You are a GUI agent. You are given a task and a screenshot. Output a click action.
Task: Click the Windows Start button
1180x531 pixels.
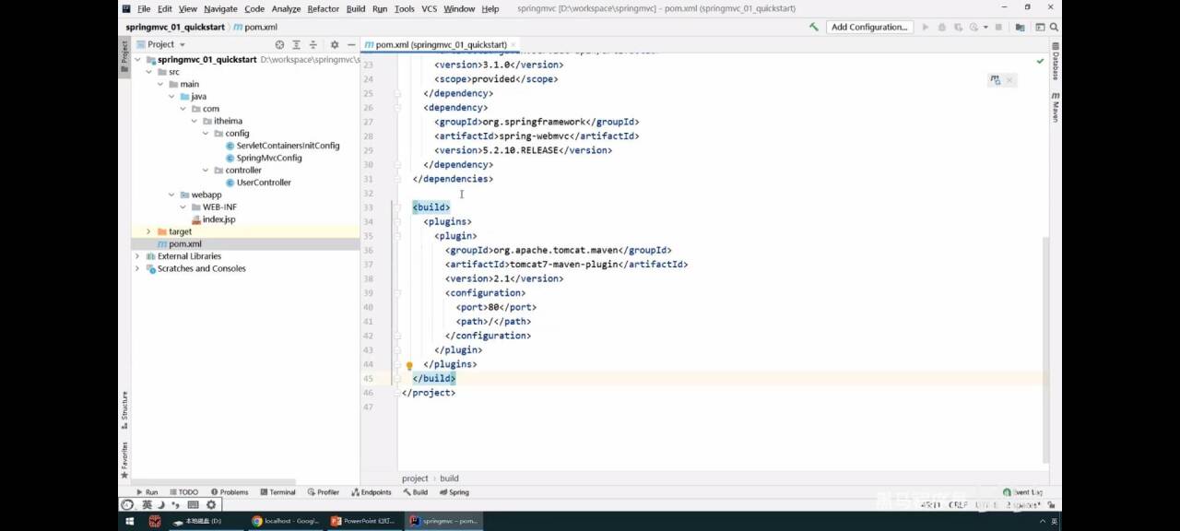[x=128, y=522]
